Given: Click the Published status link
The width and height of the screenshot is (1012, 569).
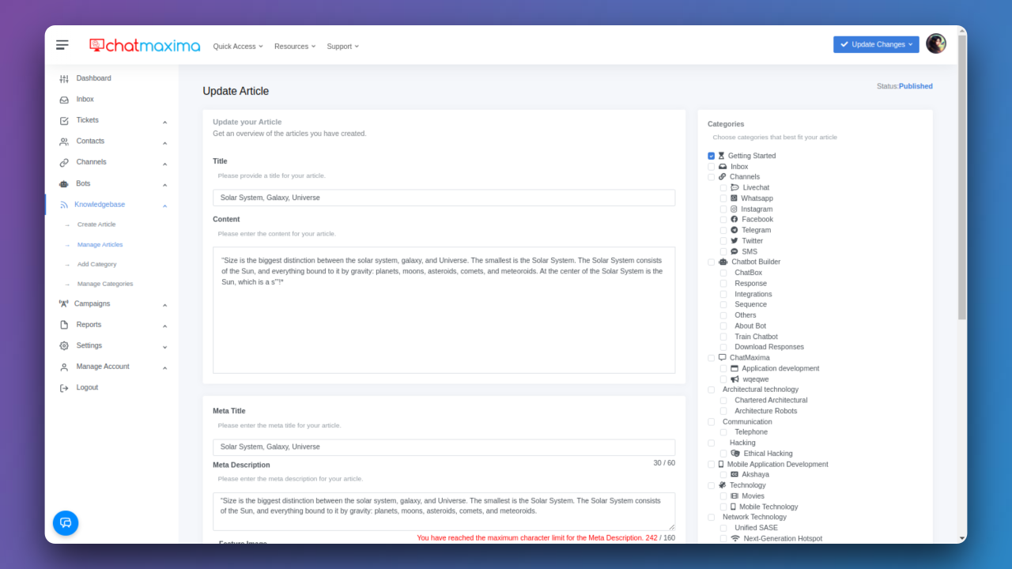Looking at the screenshot, I should pos(916,86).
